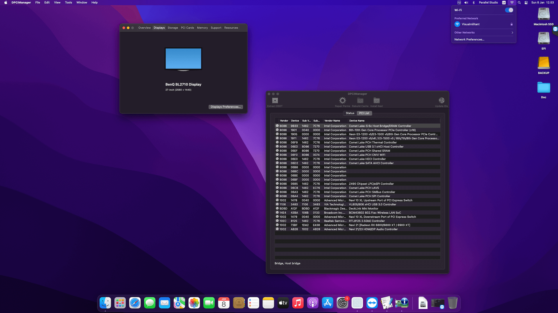
Task: Open Network Preferences link
Action: click(469, 40)
